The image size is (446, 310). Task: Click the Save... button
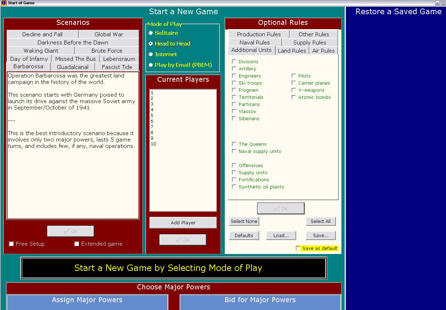tap(321, 235)
